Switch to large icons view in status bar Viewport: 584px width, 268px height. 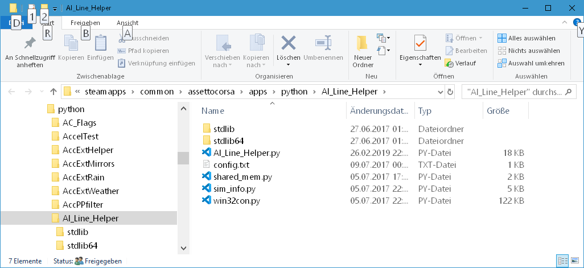pos(575,261)
